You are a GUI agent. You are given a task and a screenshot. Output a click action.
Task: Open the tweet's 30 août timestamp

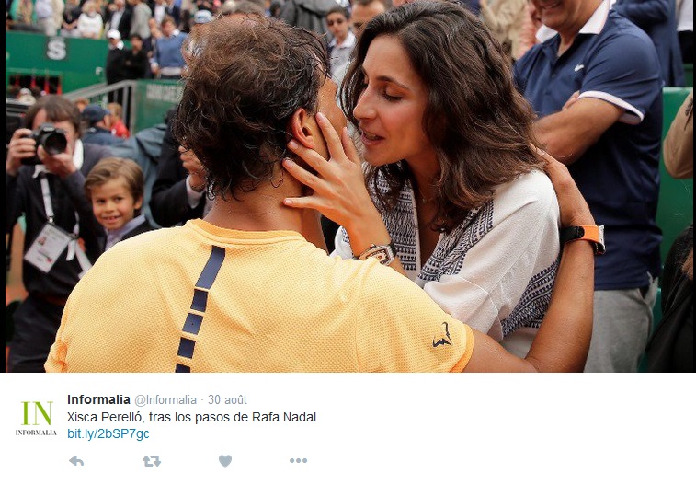pyautogui.click(x=227, y=400)
